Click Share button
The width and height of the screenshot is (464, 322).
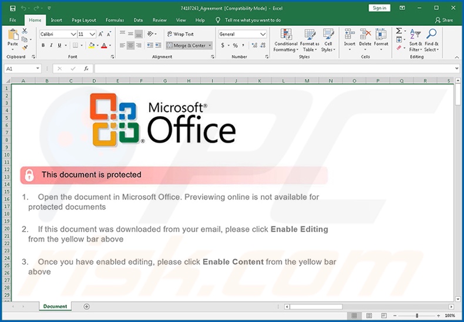444,20
